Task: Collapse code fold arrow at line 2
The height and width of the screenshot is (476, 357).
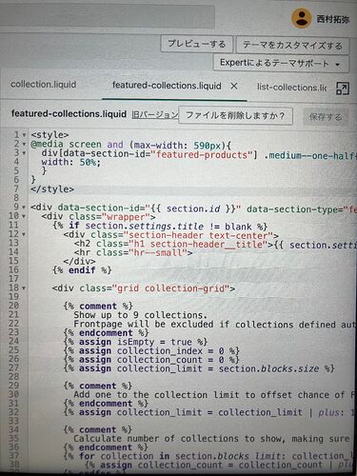Action: pos(24,144)
